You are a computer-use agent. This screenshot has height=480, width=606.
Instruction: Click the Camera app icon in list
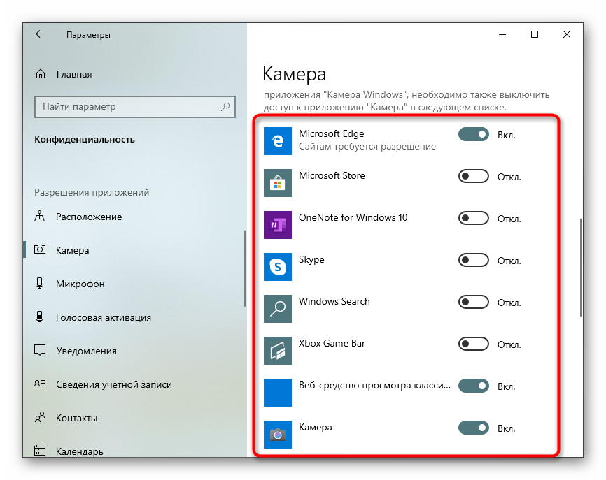point(277,435)
